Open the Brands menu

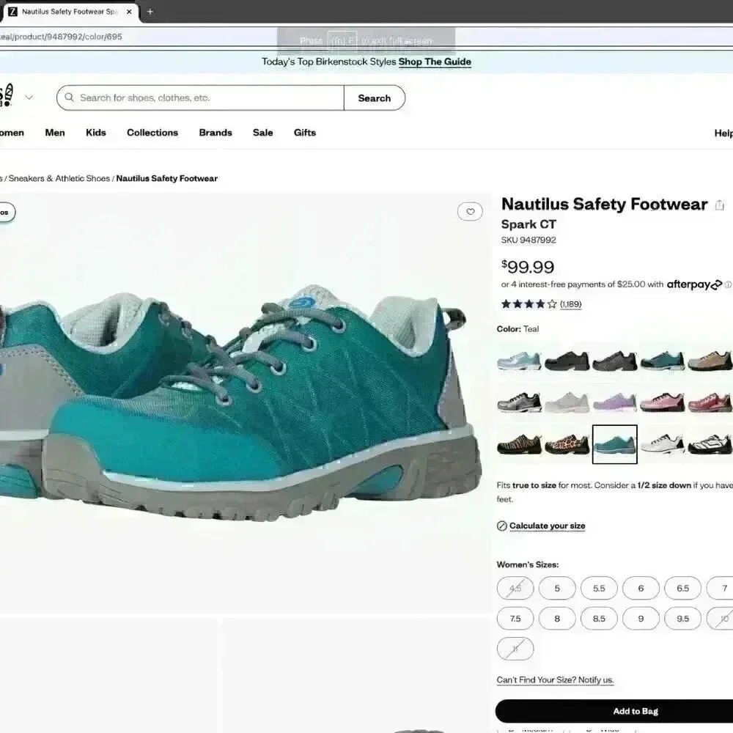(216, 133)
